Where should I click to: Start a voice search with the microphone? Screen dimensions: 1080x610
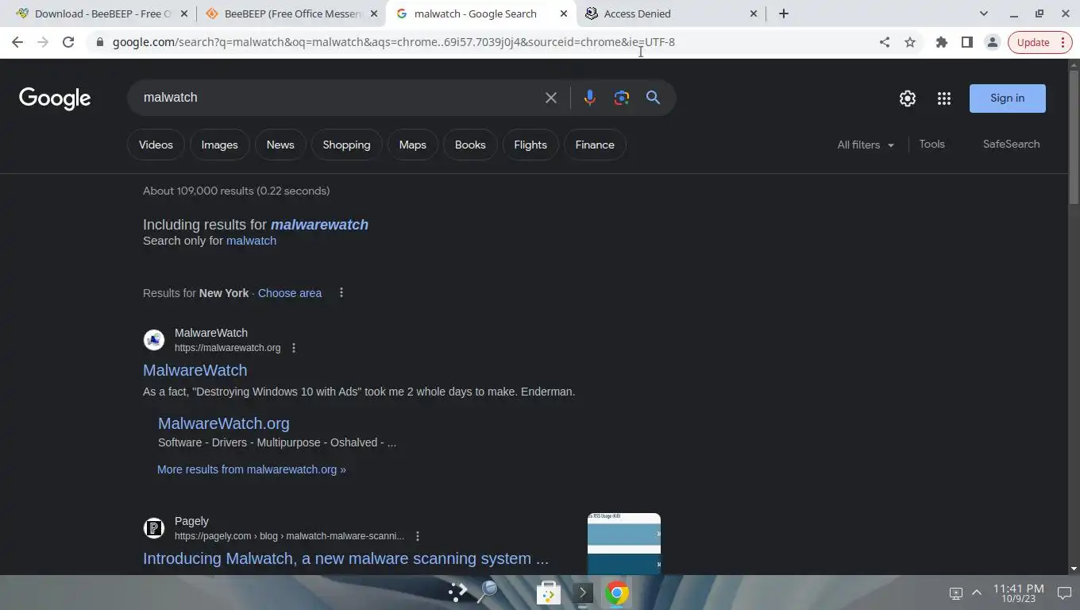tap(589, 98)
